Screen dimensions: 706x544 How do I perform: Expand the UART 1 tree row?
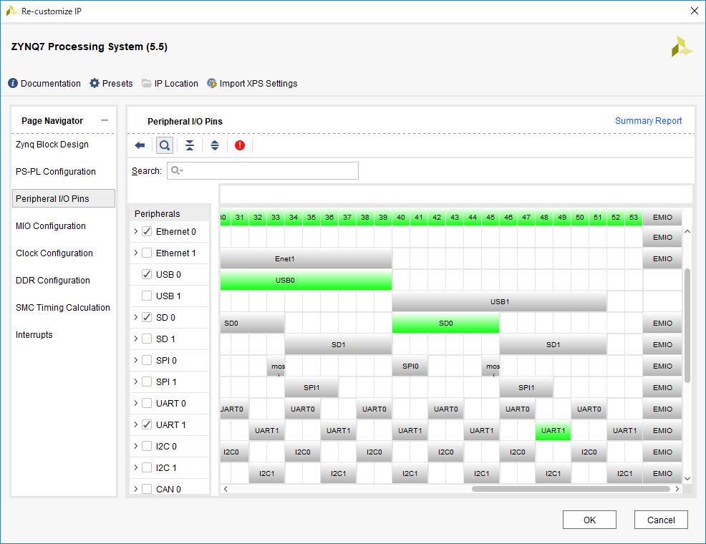[x=135, y=424]
